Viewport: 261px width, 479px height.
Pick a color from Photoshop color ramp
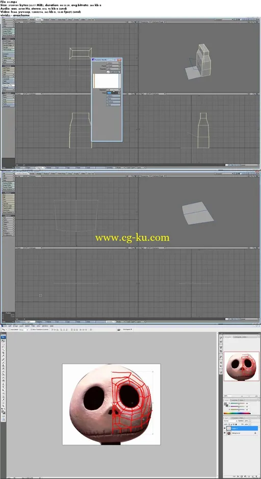coord(237,413)
